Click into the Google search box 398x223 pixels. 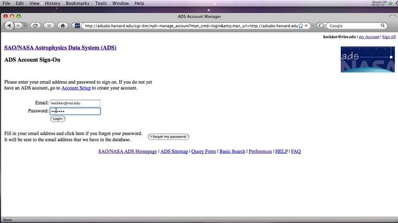pos(354,26)
